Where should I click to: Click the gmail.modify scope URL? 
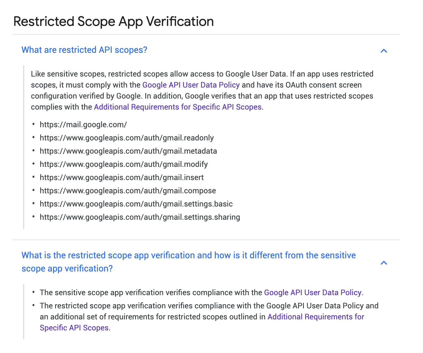click(124, 164)
